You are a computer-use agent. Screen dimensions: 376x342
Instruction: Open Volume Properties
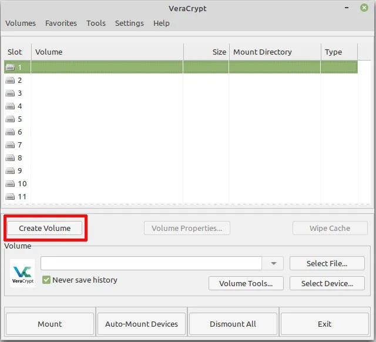coord(187,228)
